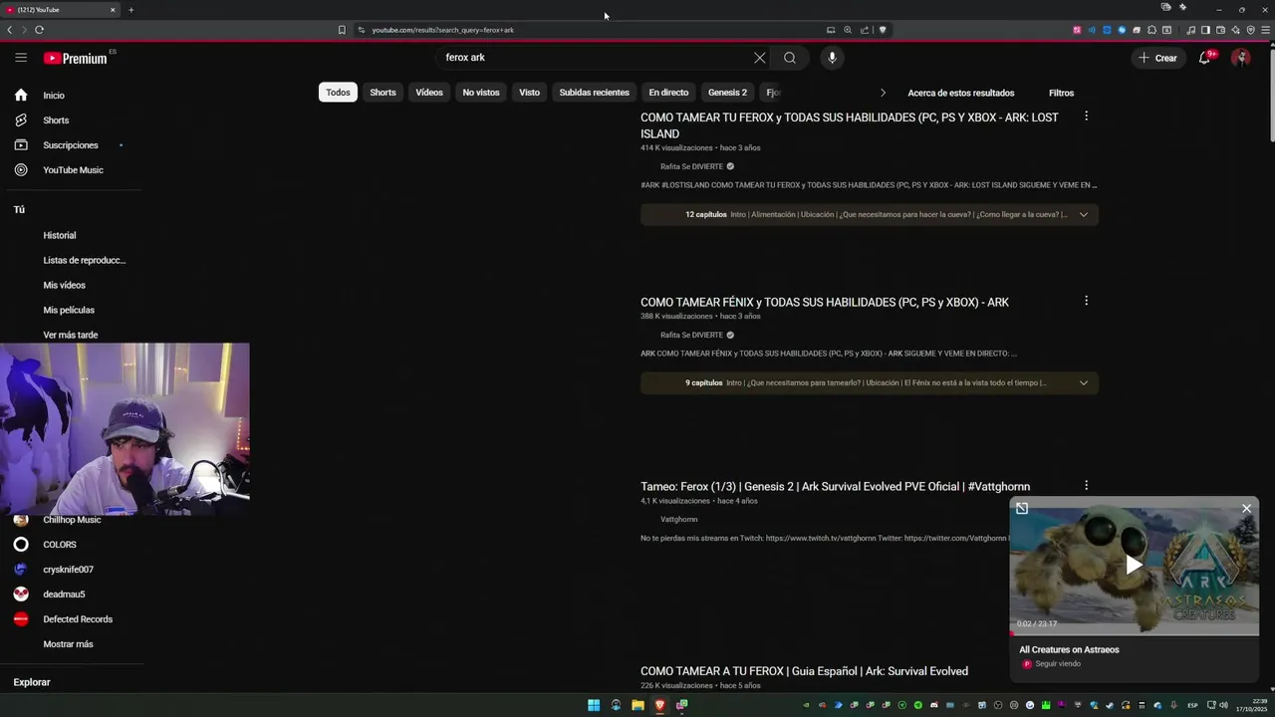Screen dimensions: 1275x717
Task: Open Ver más tarde in sidebar
Action: (x=71, y=335)
